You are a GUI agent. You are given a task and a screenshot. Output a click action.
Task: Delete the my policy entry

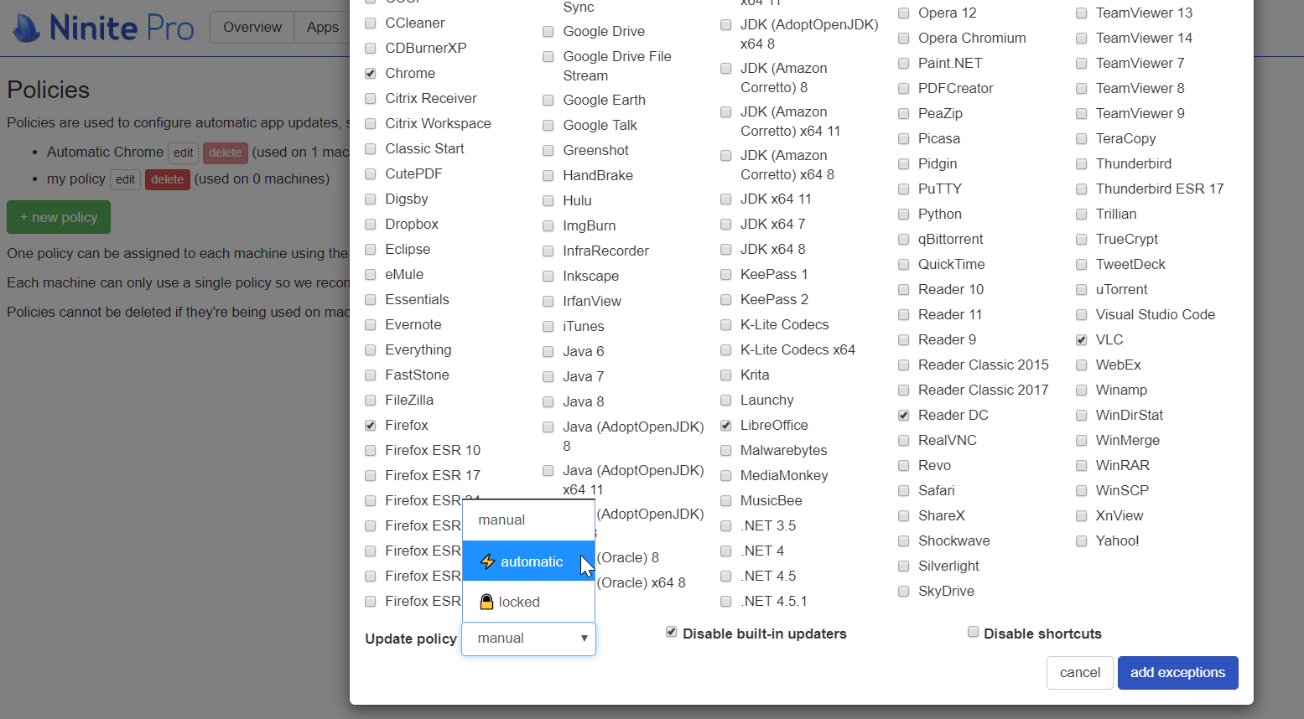point(168,179)
